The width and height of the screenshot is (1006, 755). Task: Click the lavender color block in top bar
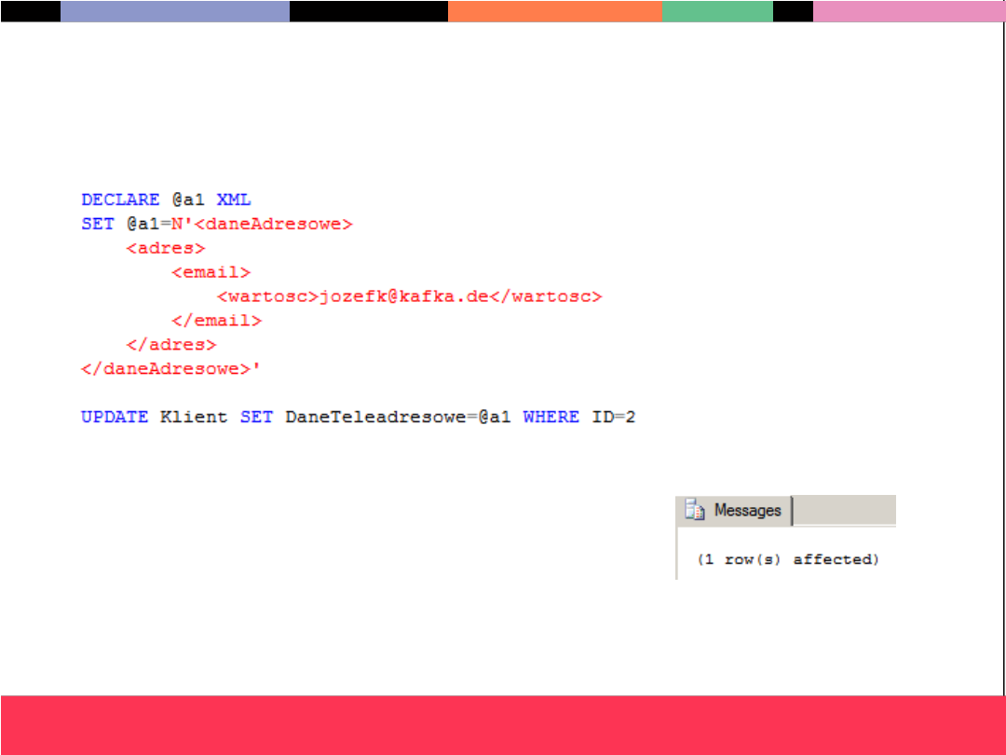tap(175, 11)
